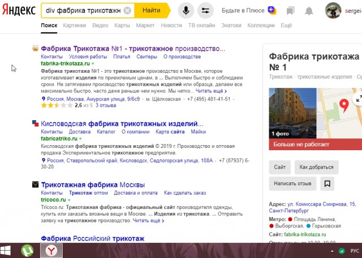Click favicon of Трикотажная фабрика Москвы result
The width and height of the screenshot is (362, 258).
click(35, 184)
